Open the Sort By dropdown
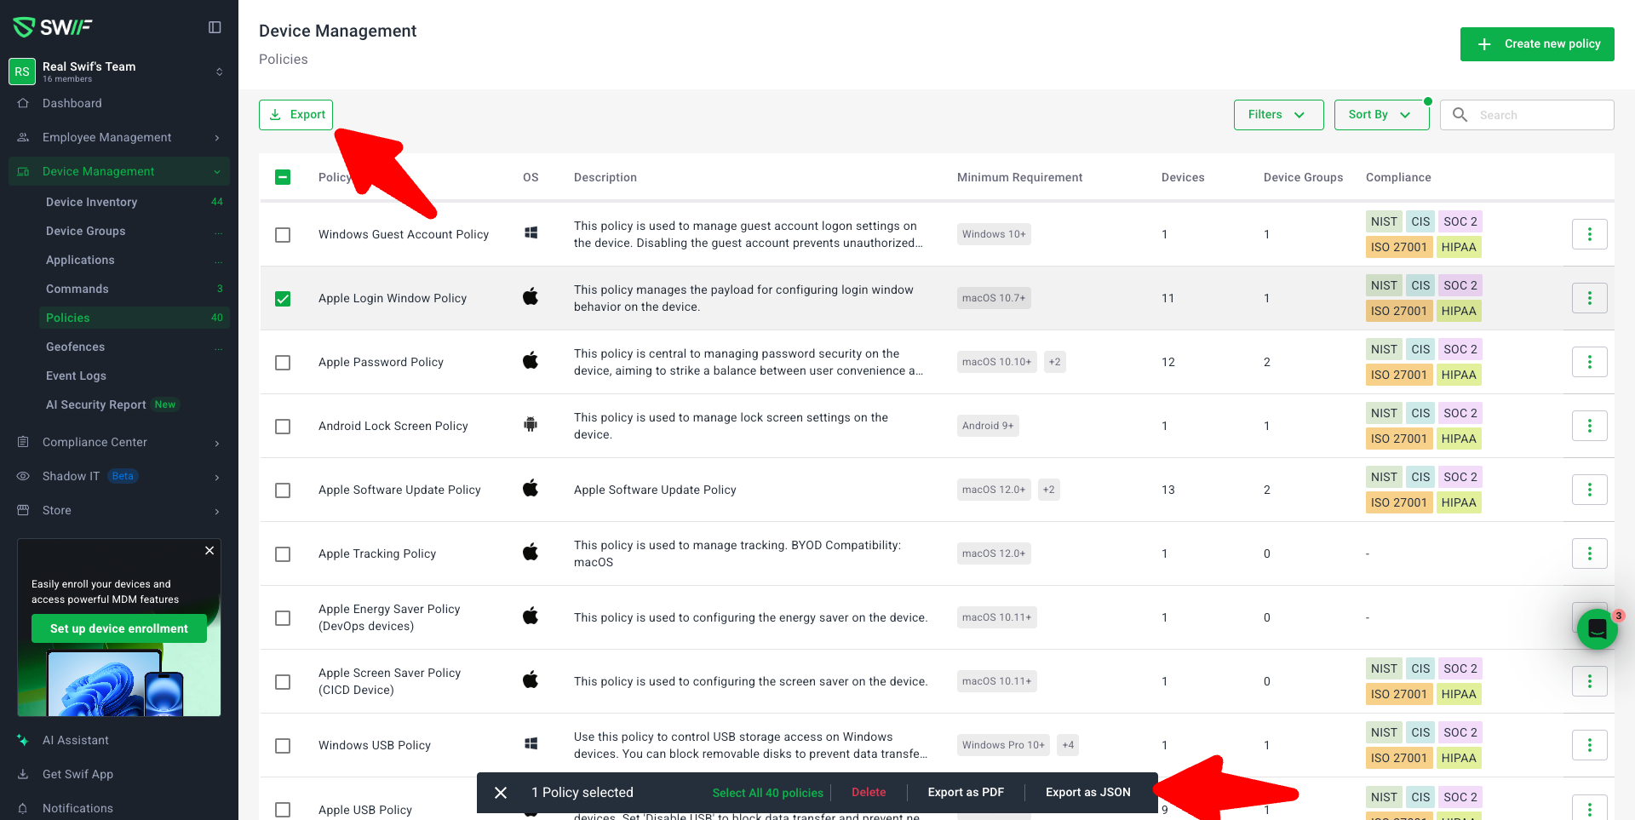The image size is (1635, 820). pos(1380,115)
